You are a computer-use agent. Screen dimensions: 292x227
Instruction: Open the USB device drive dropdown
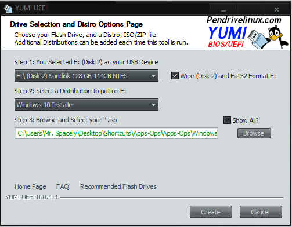tap(86, 76)
